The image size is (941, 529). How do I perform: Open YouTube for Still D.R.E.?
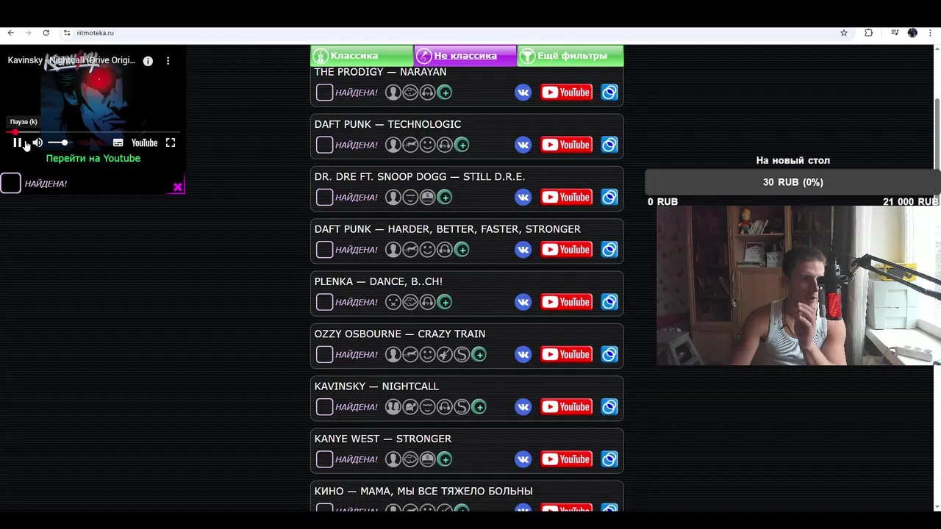tap(566, 197)
